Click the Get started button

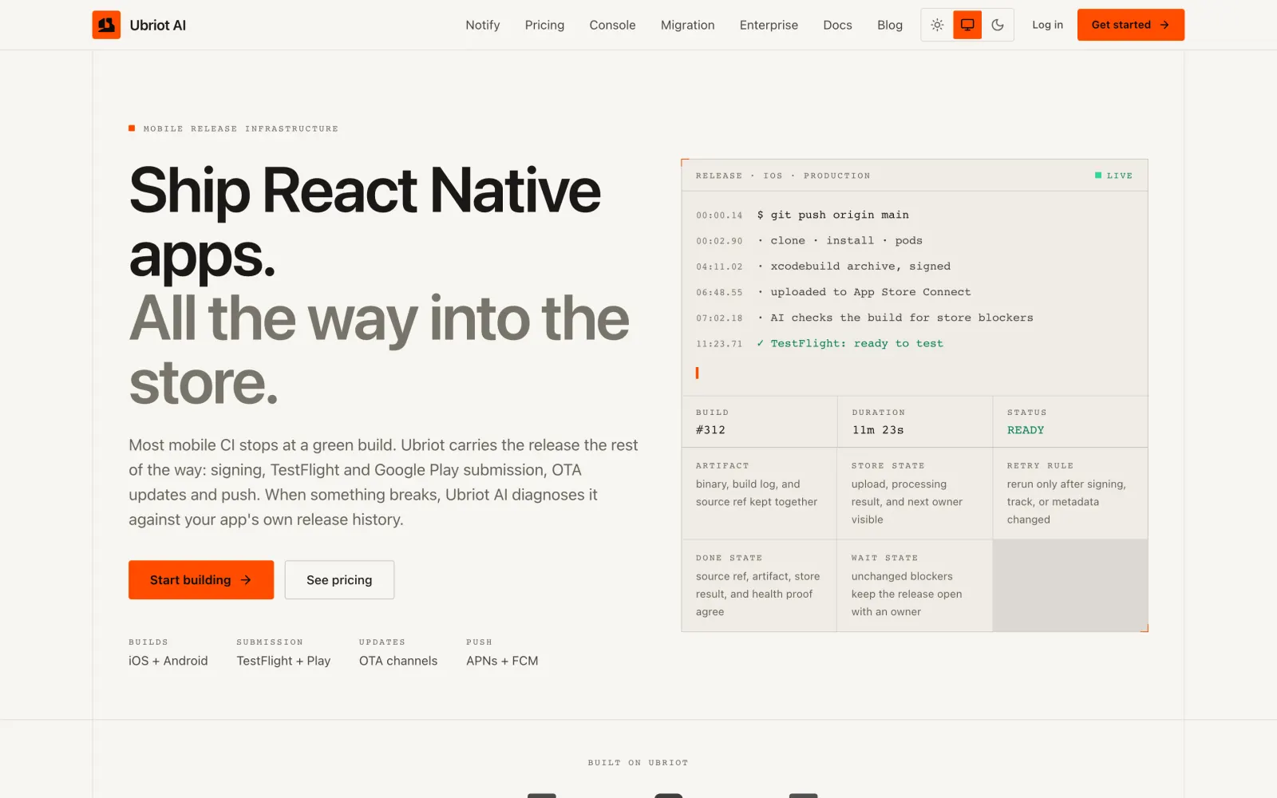[1130, 25]
